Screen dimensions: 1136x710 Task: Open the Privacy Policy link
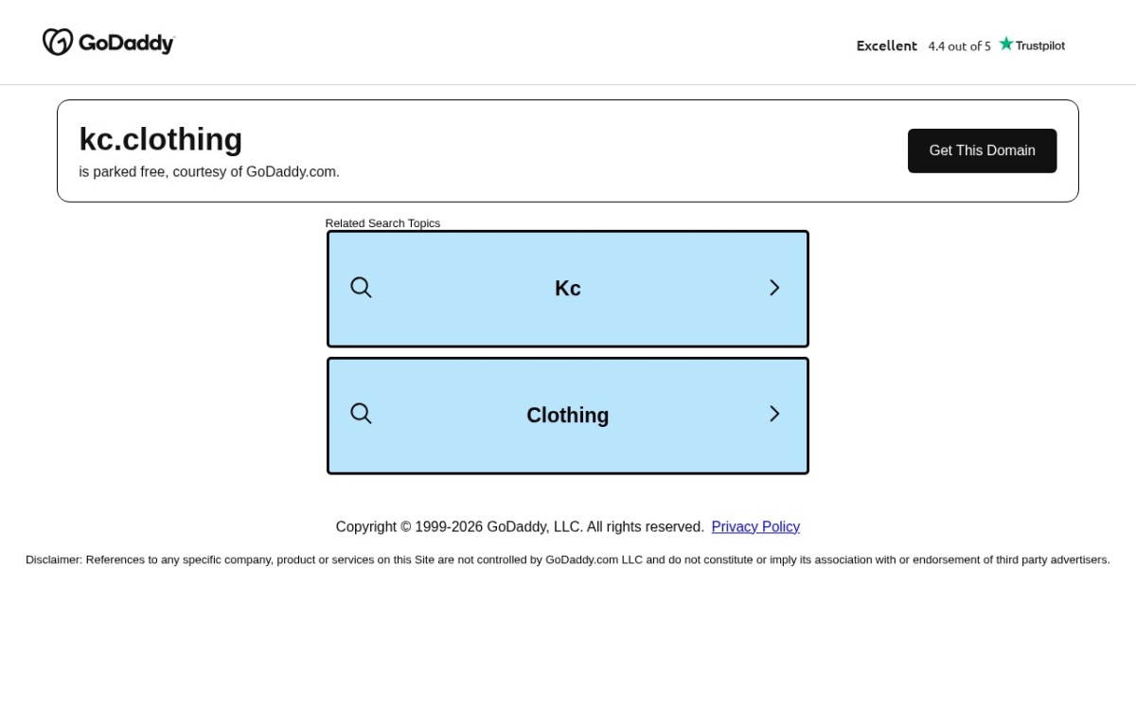(755, 526)
